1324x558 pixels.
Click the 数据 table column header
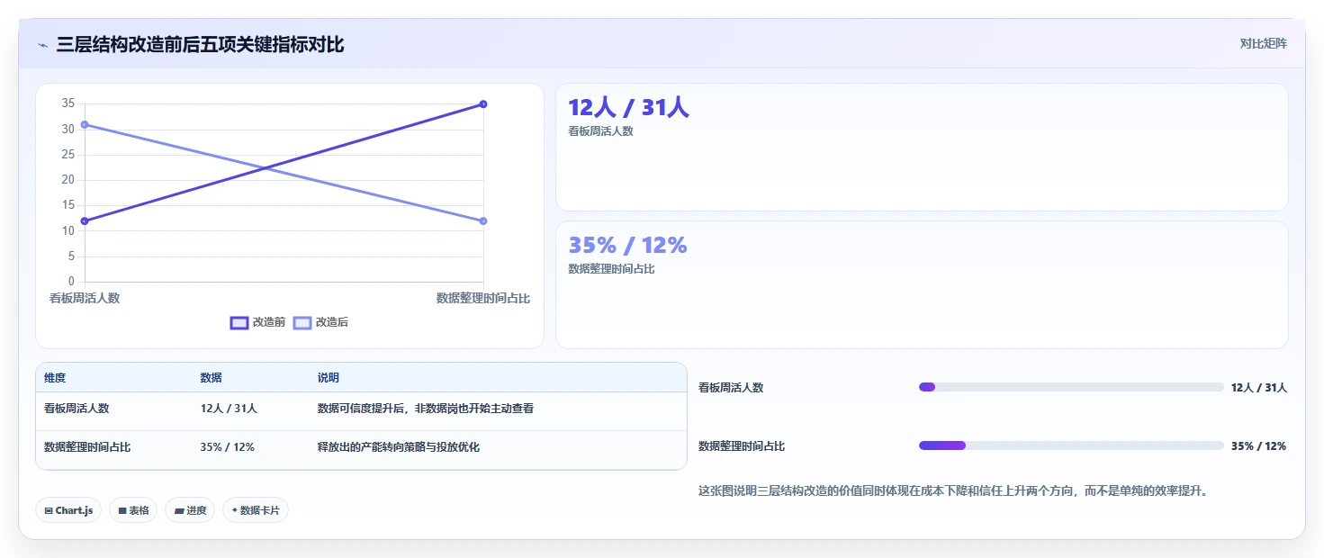[212, 378]
